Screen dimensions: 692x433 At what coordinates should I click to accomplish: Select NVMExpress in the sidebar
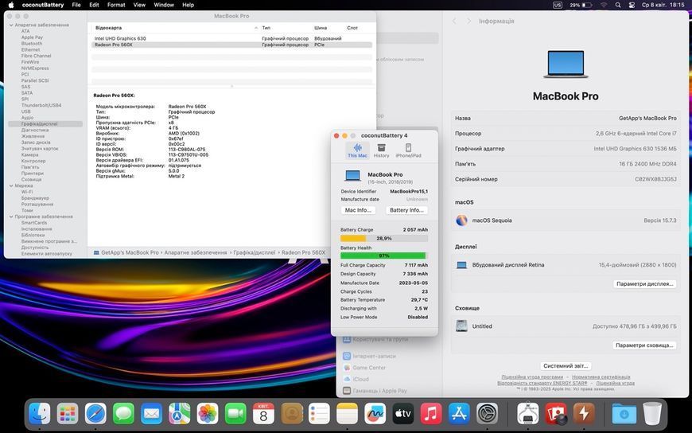pyautogui.click(x=35, y=68)
